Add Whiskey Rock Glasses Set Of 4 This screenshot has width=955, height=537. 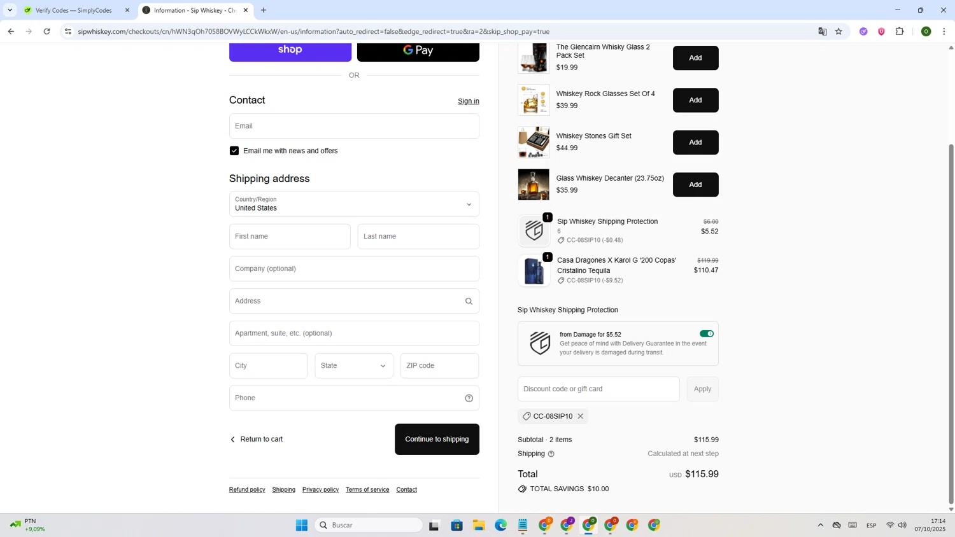click(x=695, y=100)
